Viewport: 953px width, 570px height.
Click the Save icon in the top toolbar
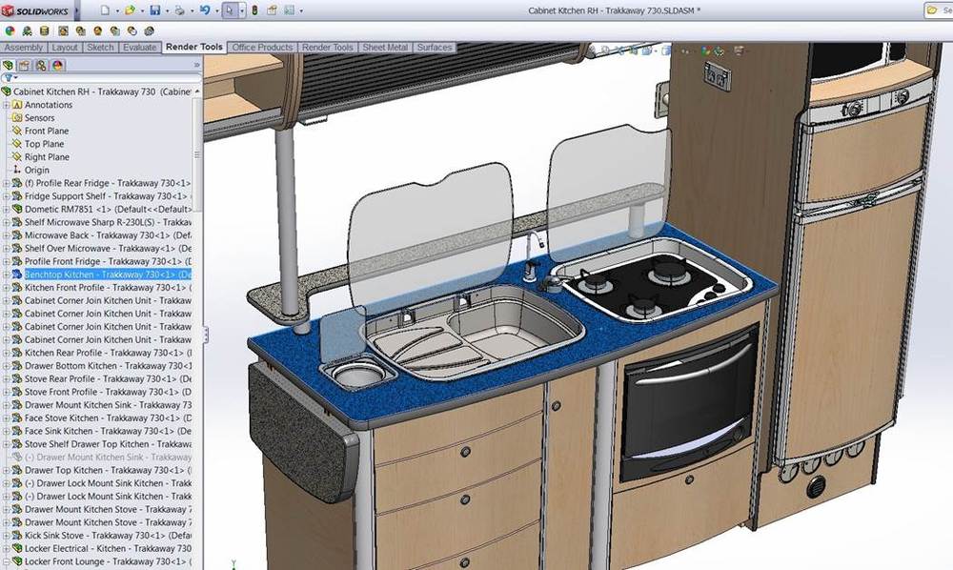click(x=154, y=10)
